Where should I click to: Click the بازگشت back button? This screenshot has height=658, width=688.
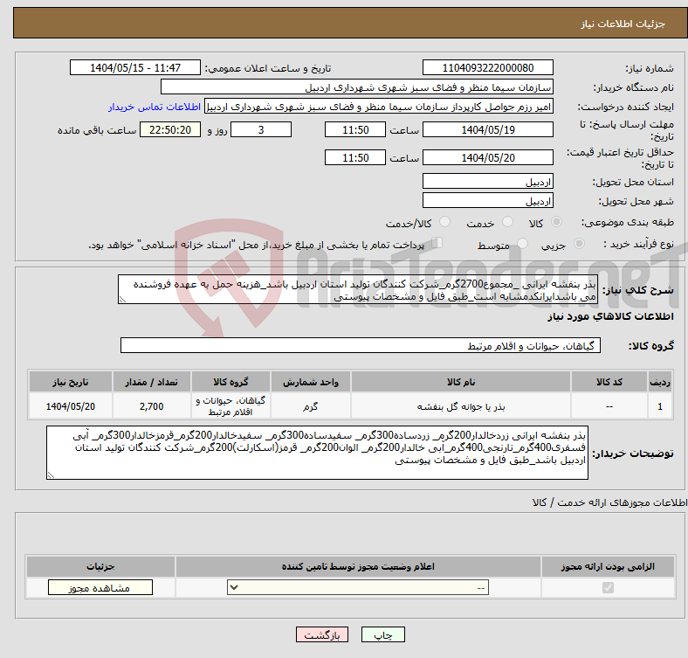(322, 634)
